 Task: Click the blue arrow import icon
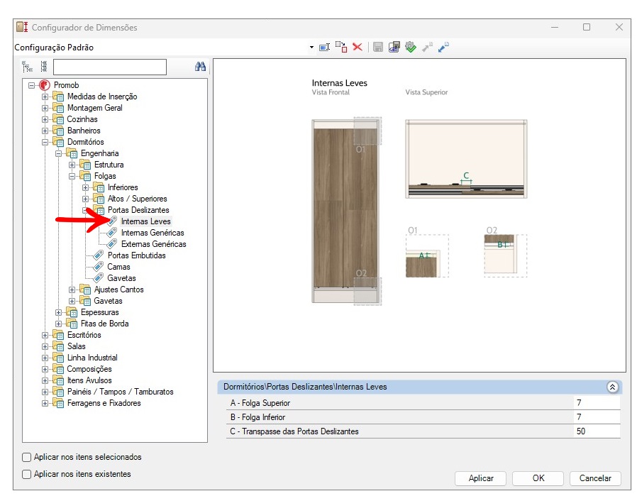click(444, 48)
